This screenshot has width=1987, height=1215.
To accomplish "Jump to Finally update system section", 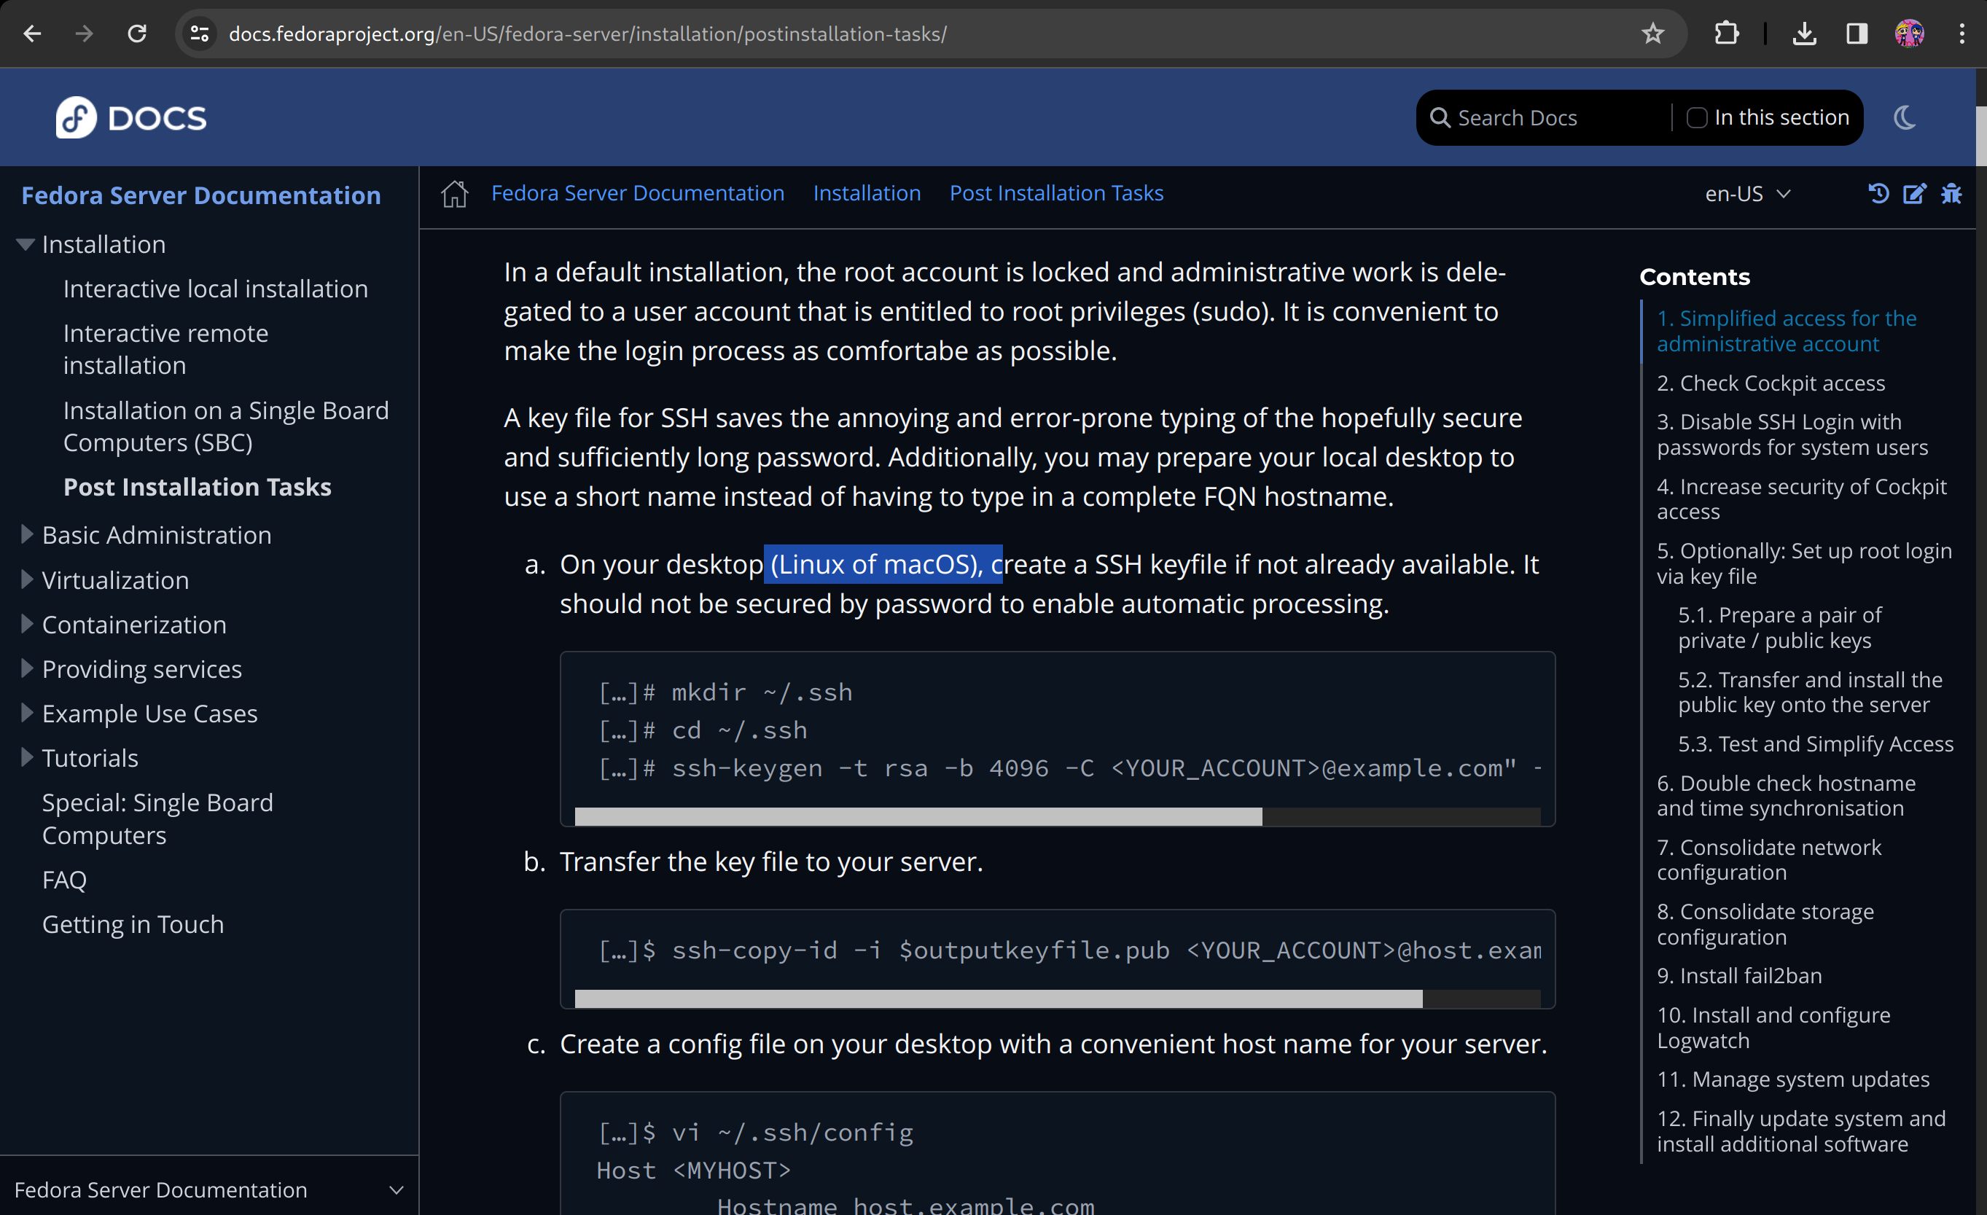I will click(x=1800, y=1131).
